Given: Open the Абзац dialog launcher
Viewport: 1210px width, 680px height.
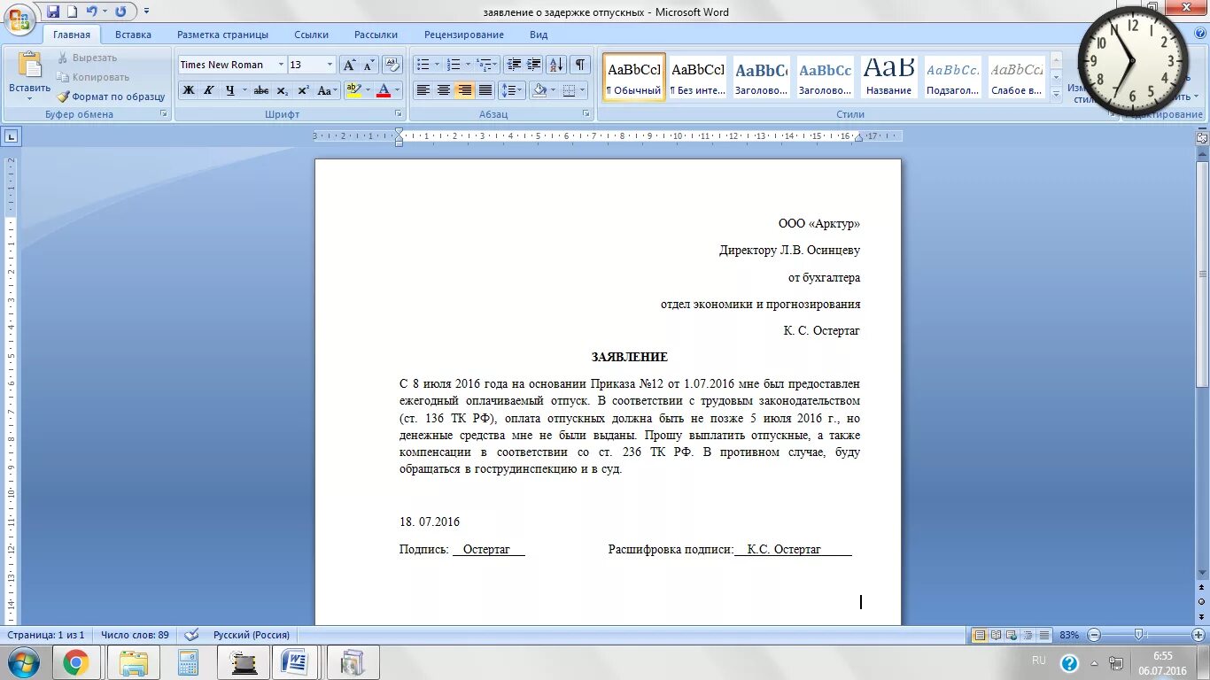Looking at the screenshot, I should (x=586, y=114).
